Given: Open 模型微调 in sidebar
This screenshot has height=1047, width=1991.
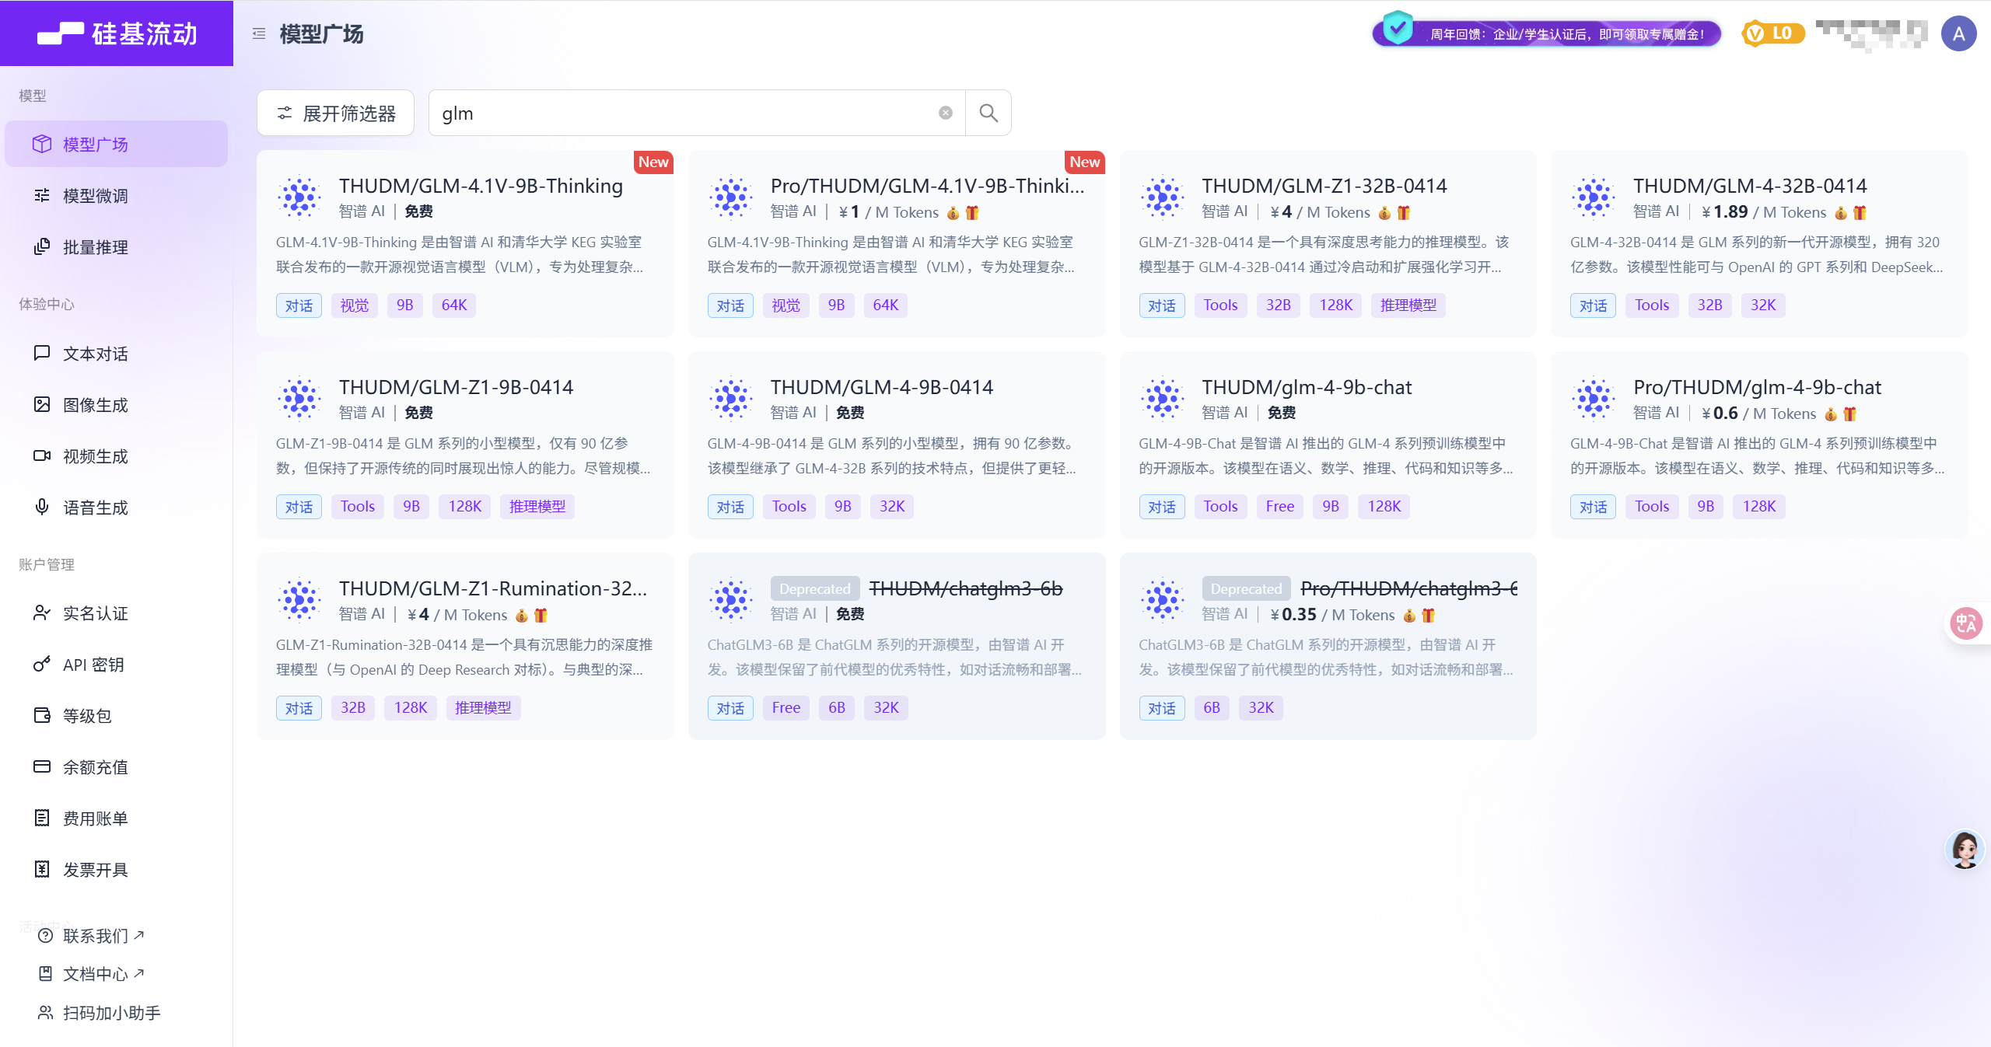Looking at the screenshot, I should [117, 196].
